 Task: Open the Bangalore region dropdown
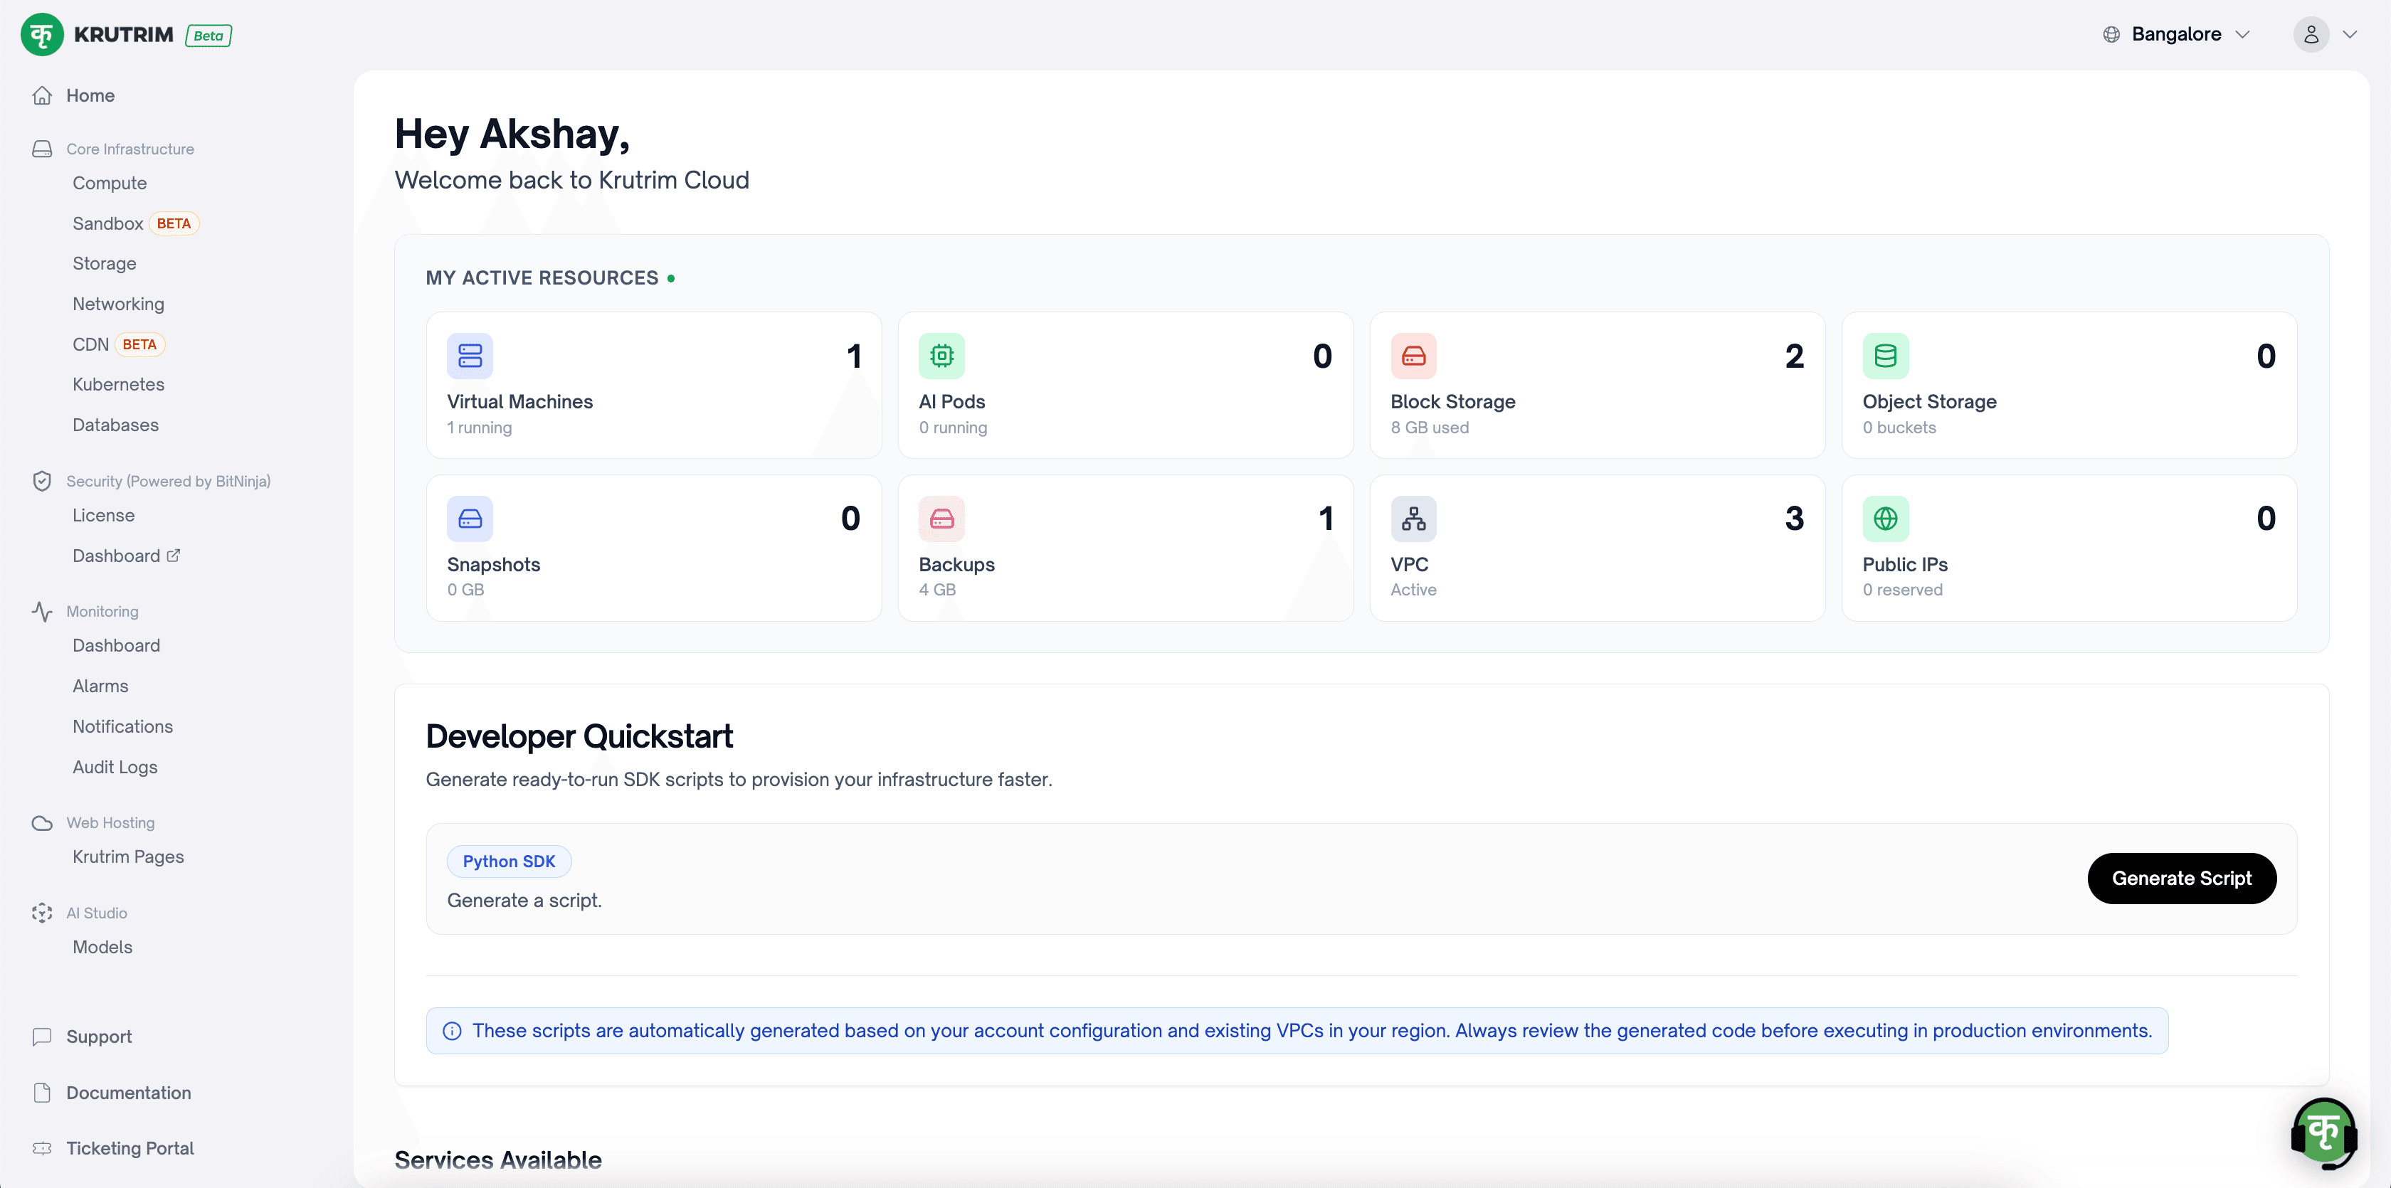click(x=2177, y=34)
